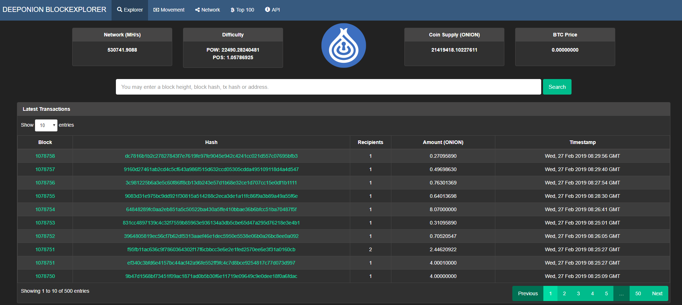Sort by the Timestamp column header
The height and width of the screenshot is (305, 682).
coord(582,142)
